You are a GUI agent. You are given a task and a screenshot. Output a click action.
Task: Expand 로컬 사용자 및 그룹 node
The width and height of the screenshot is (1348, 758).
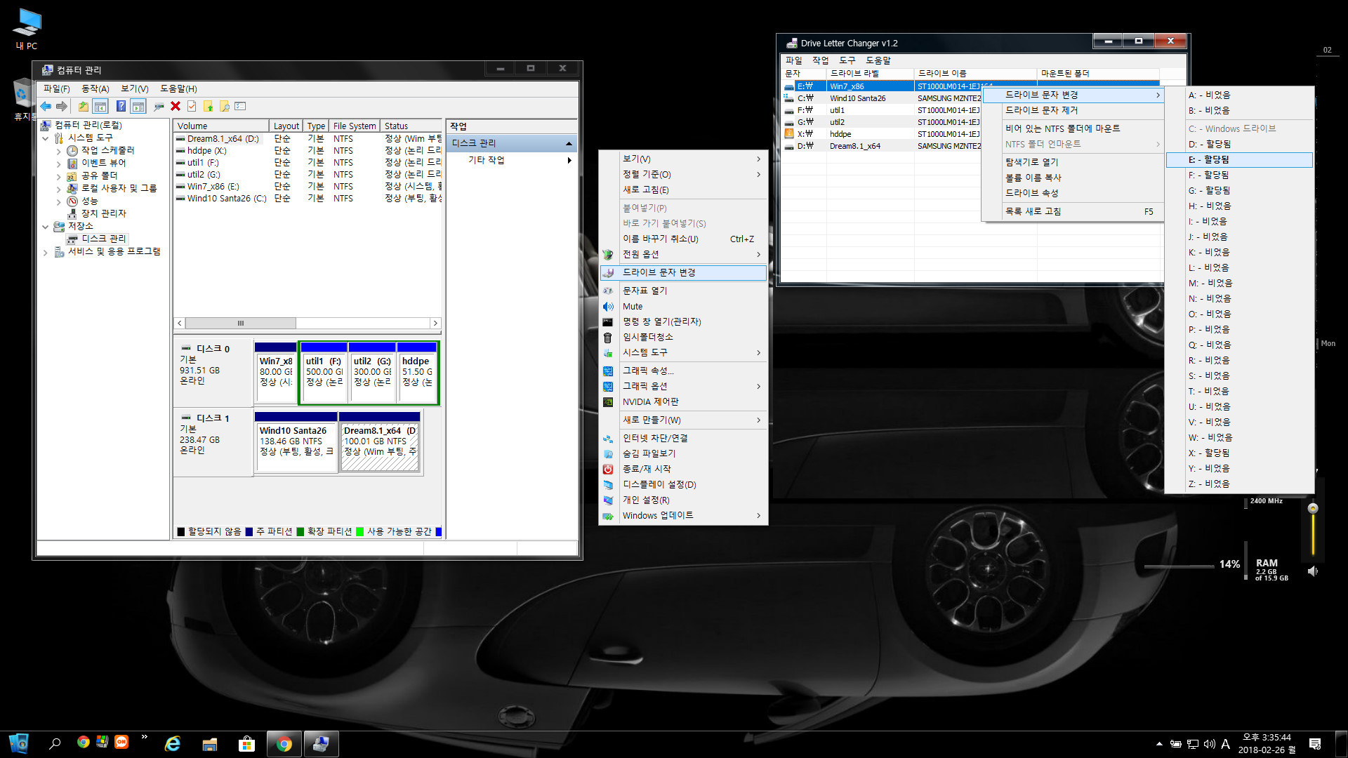[x=58, y=189]
